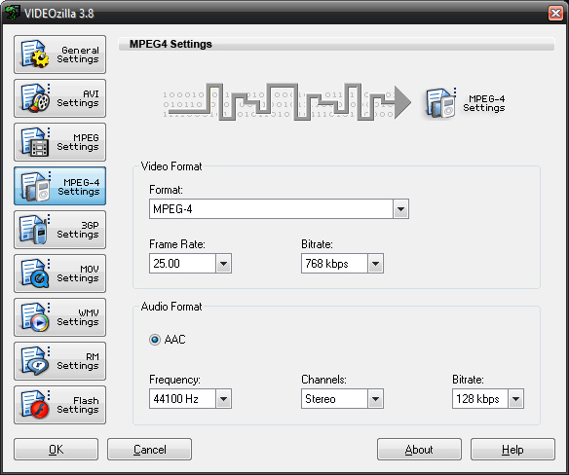The image size is (569, 475).
Task: Click the VIDEOzilla title bar app icon
Action: click(13, 13)
